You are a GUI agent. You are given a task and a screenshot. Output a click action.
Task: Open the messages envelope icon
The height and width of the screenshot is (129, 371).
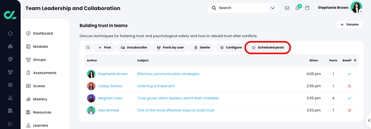coord(287,8)
